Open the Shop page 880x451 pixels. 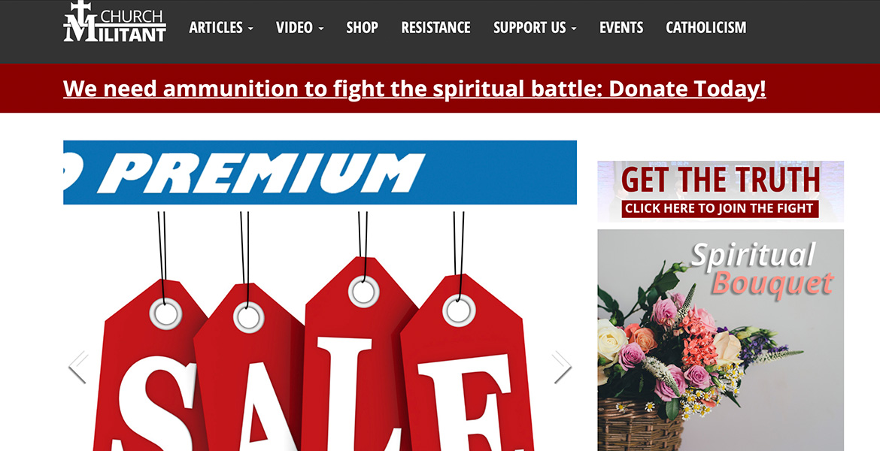click(x=362, y=28)
